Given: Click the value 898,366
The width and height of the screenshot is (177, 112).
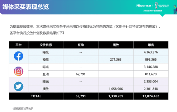Looking at the screenshot, I should point(151,59).
